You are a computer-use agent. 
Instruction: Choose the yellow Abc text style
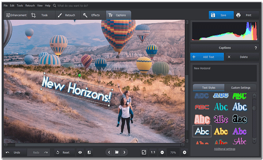tap(221, 131)
